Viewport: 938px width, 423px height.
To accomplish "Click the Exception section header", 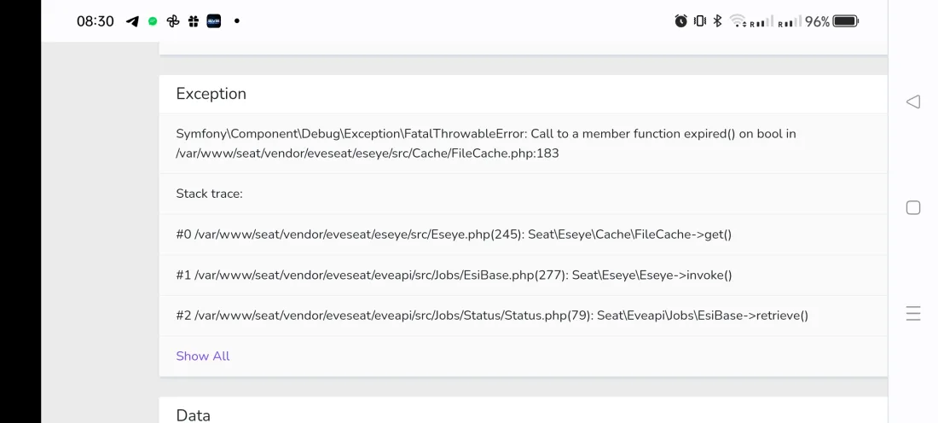I will pos(211,94).
